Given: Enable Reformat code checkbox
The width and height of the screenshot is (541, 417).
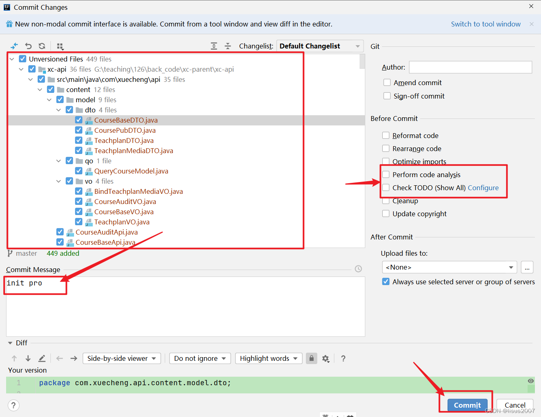Looking at the screenshot, I should (x=386, y=136).
